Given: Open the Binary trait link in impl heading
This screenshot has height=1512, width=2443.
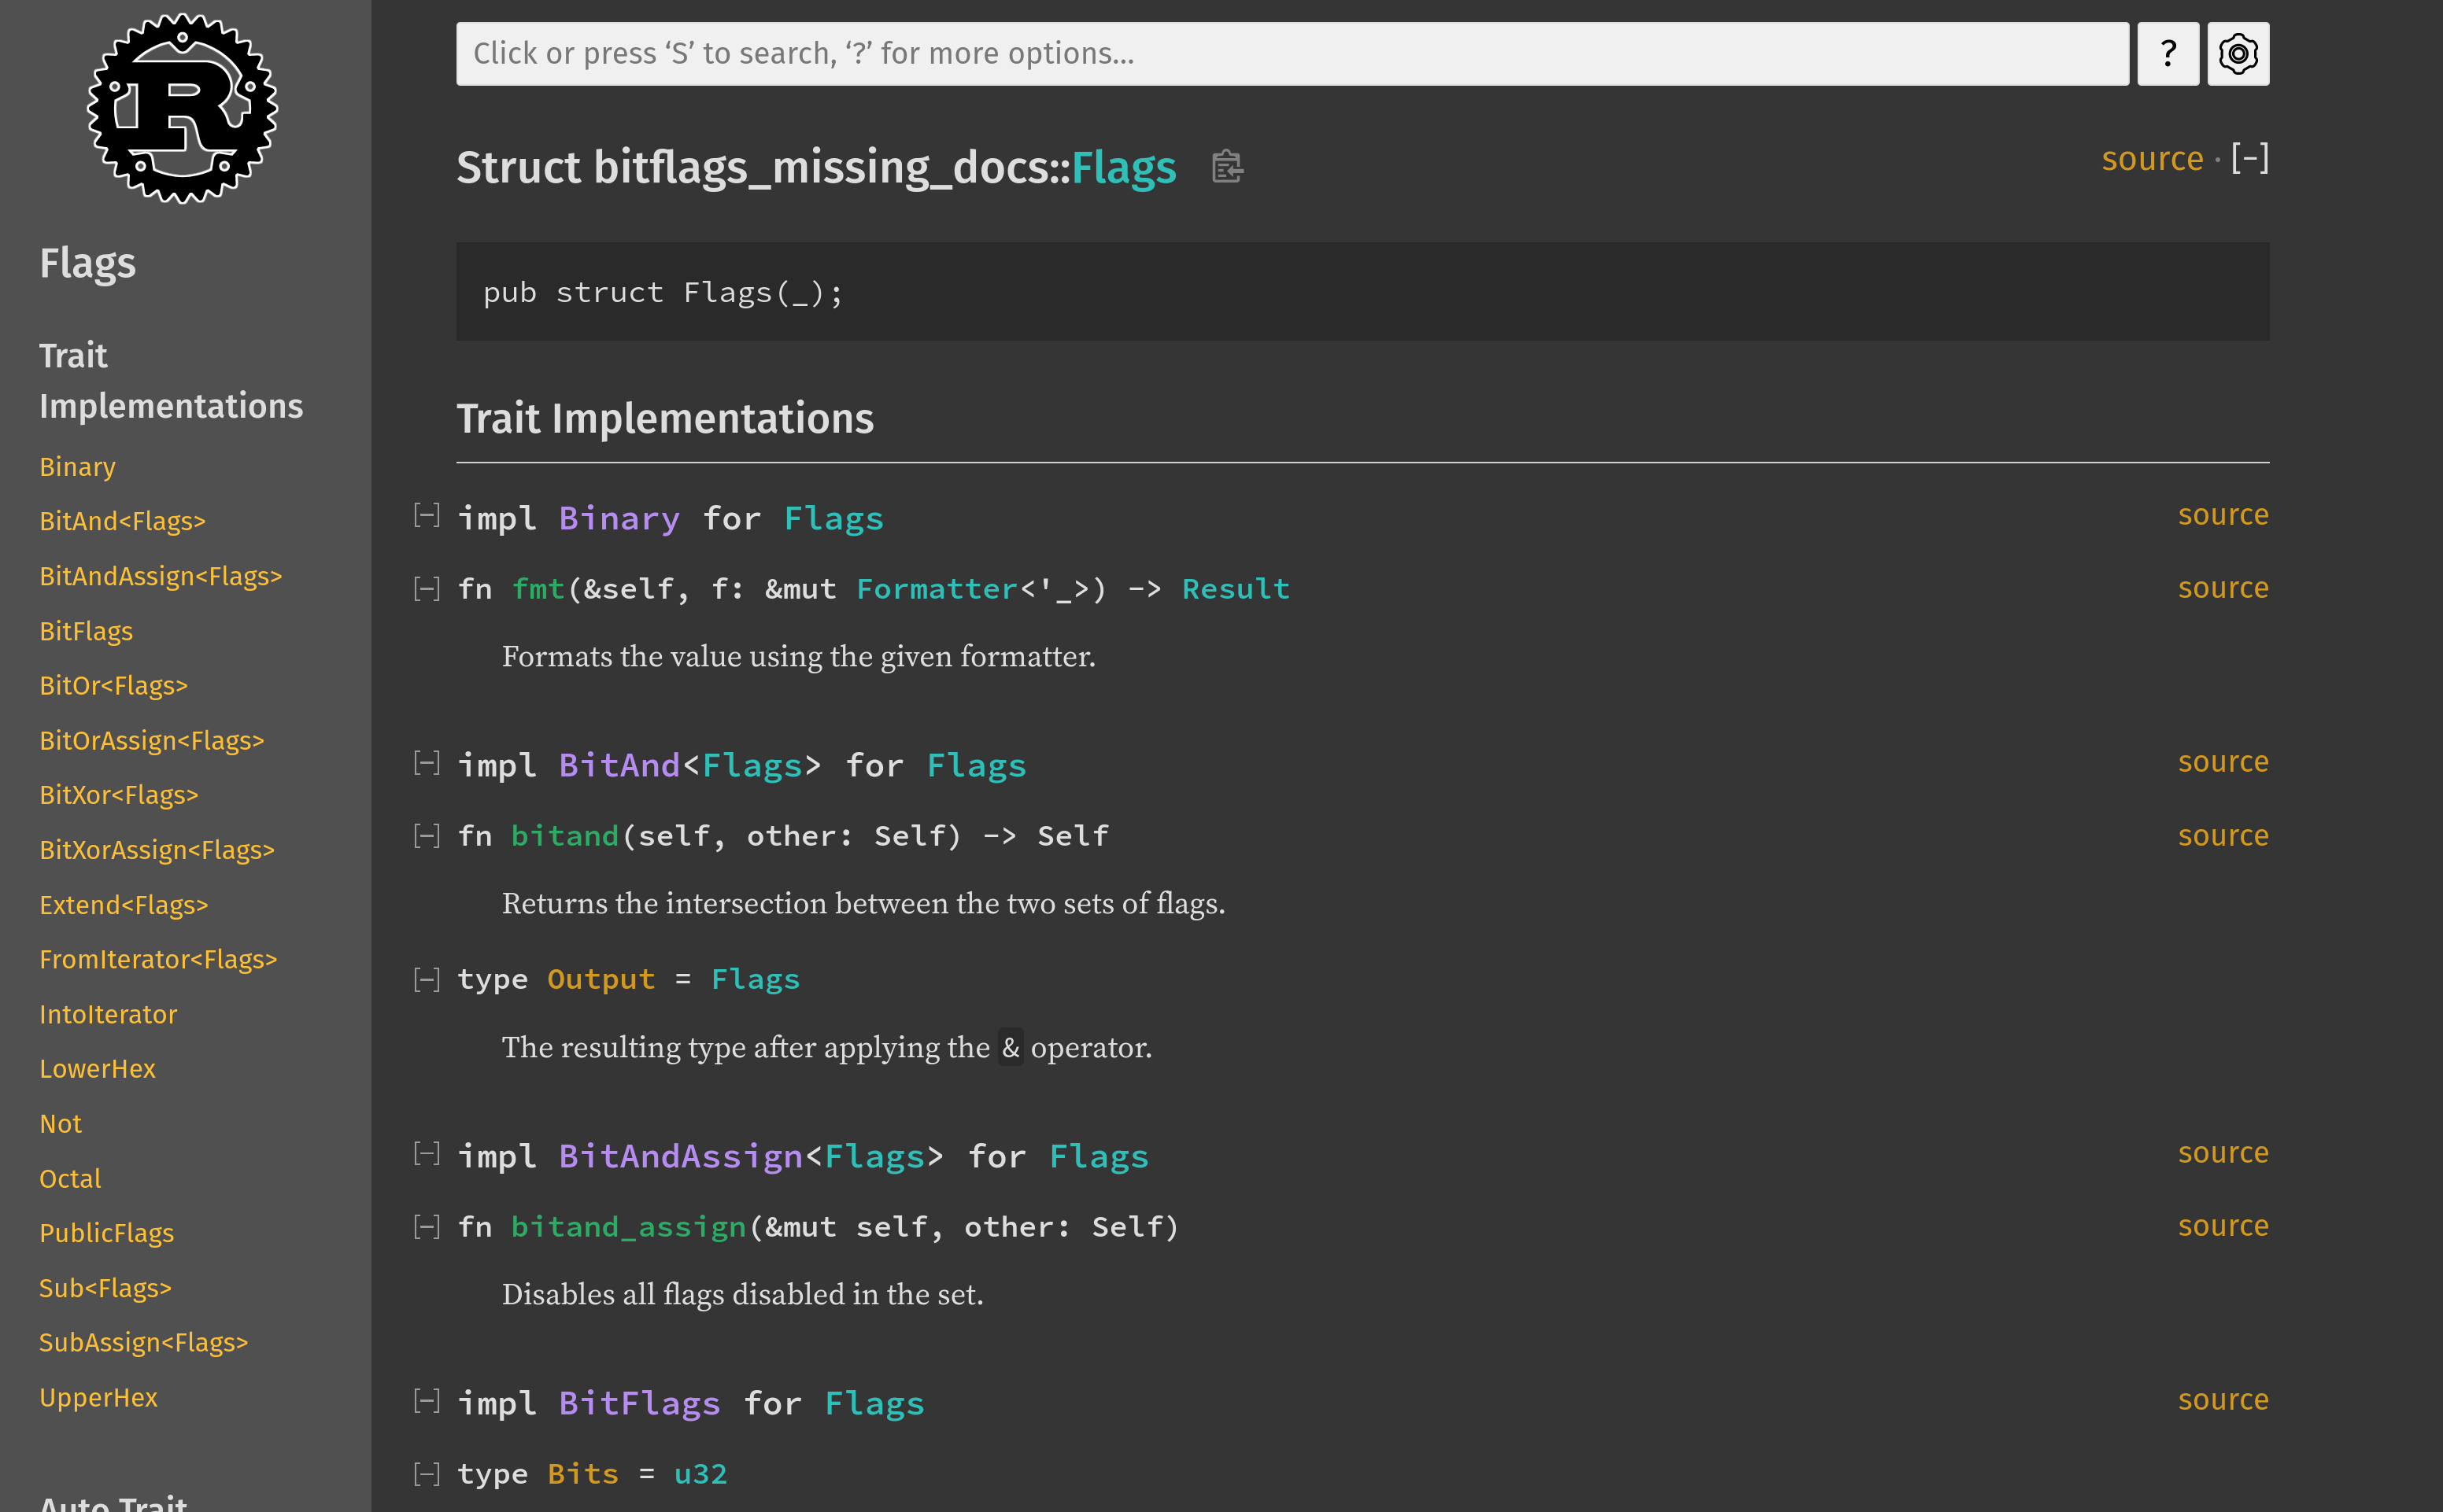Looking at the screenshot, I should (619, 517).
